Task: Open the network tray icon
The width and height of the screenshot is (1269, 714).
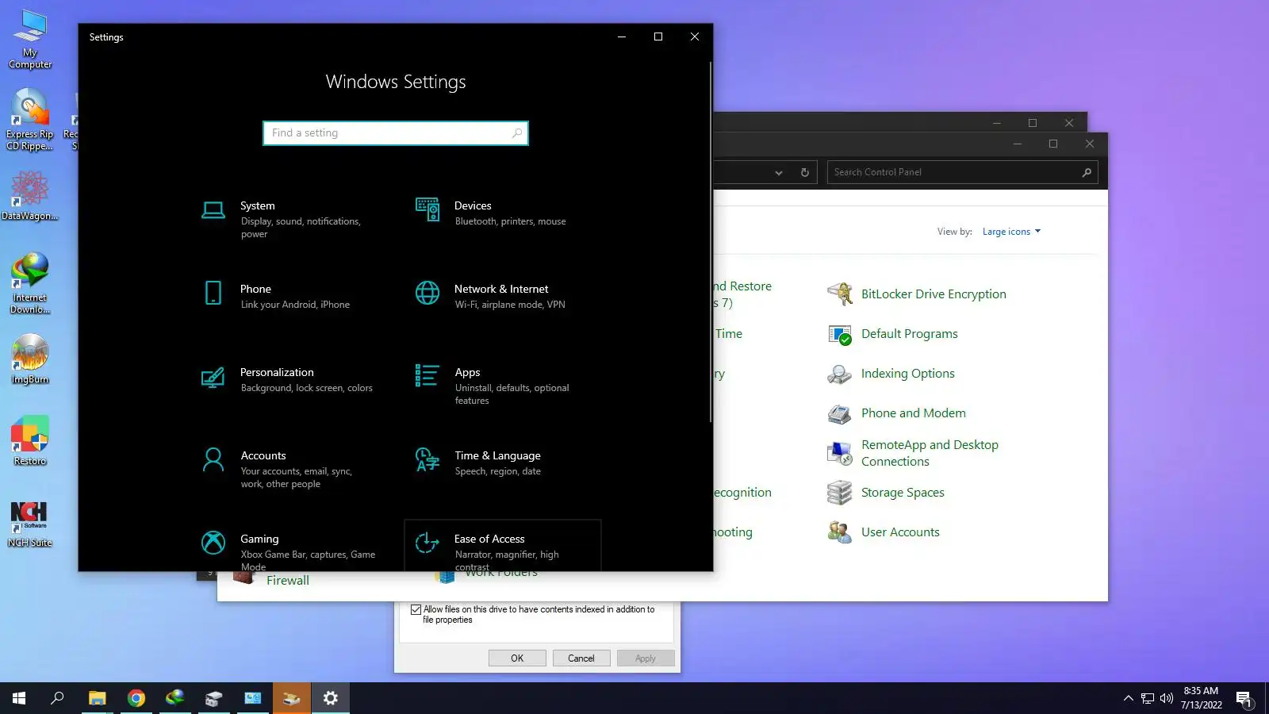Action: point(1148,698)
